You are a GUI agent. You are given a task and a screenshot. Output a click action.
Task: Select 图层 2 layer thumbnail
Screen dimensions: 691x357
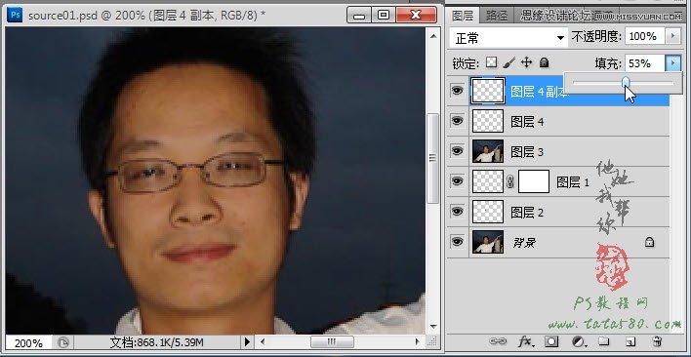coord(488,212)
